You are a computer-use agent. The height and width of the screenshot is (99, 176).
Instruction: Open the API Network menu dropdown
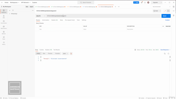[x=26, y=2]
